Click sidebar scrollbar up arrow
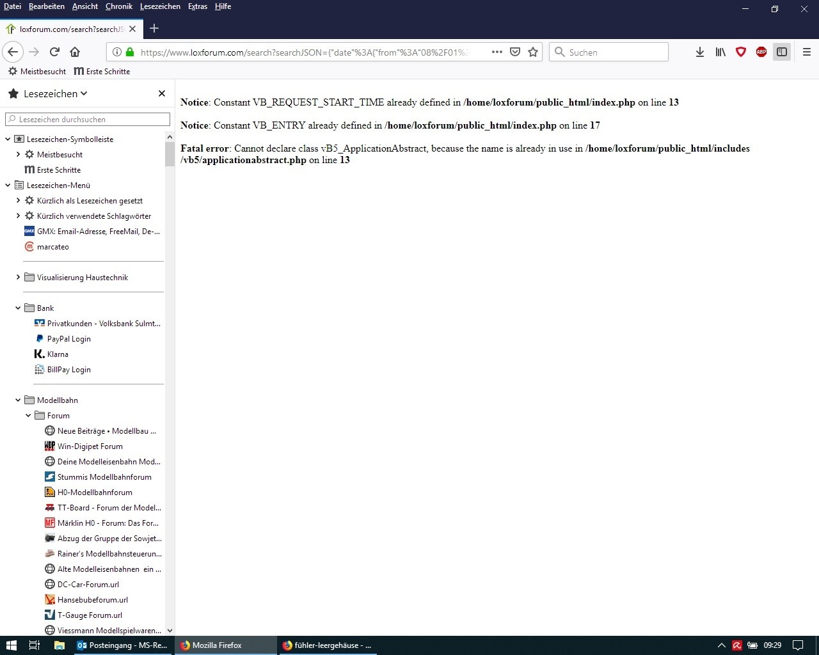This screenshot has width=819, height=655. point(170,137)
